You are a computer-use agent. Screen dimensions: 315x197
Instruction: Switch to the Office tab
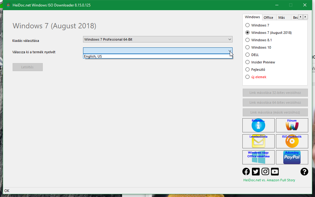tap(268, 18)
